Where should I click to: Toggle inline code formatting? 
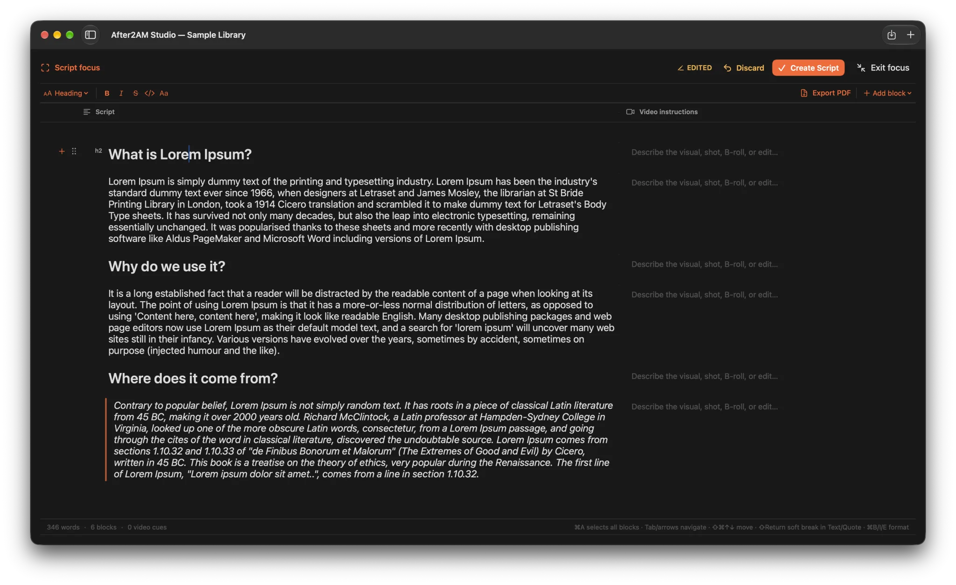(149, 93)
